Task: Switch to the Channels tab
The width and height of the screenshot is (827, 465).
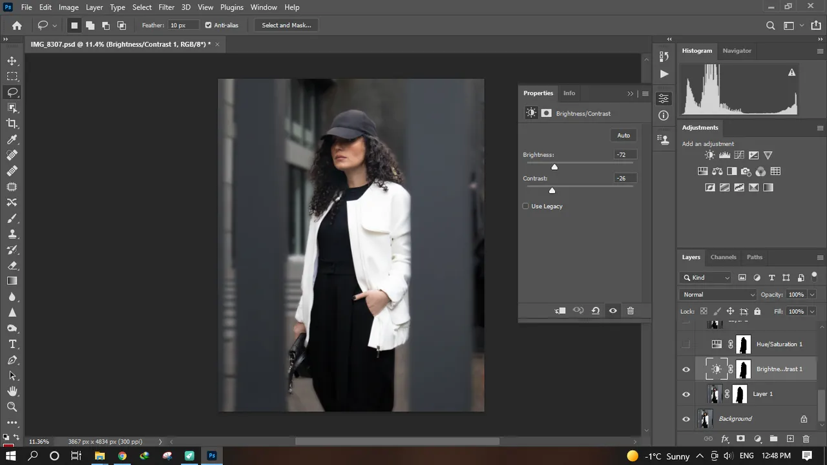Action: pyautogui.click(x=723, y=257)
